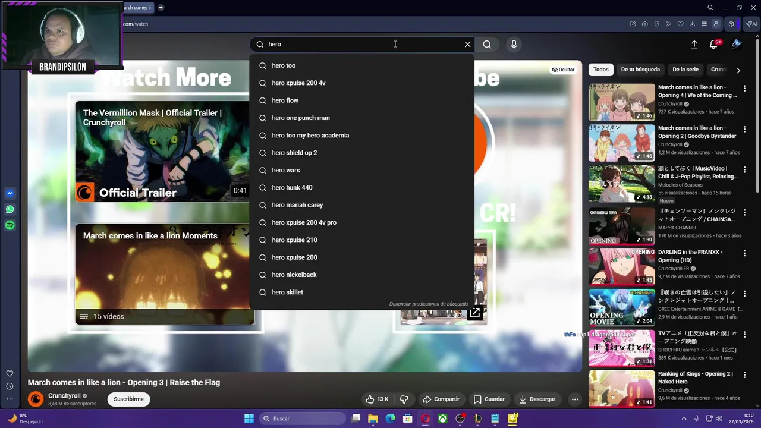Open Opera profile icon in toolbar
Screen dimensions: 761x428
(x=716, y=24)
